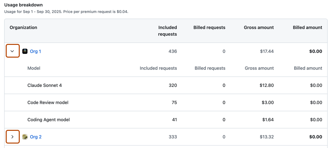Select the Coding Agent model row
Screen dimensions: 335x148
click(48, 120)
